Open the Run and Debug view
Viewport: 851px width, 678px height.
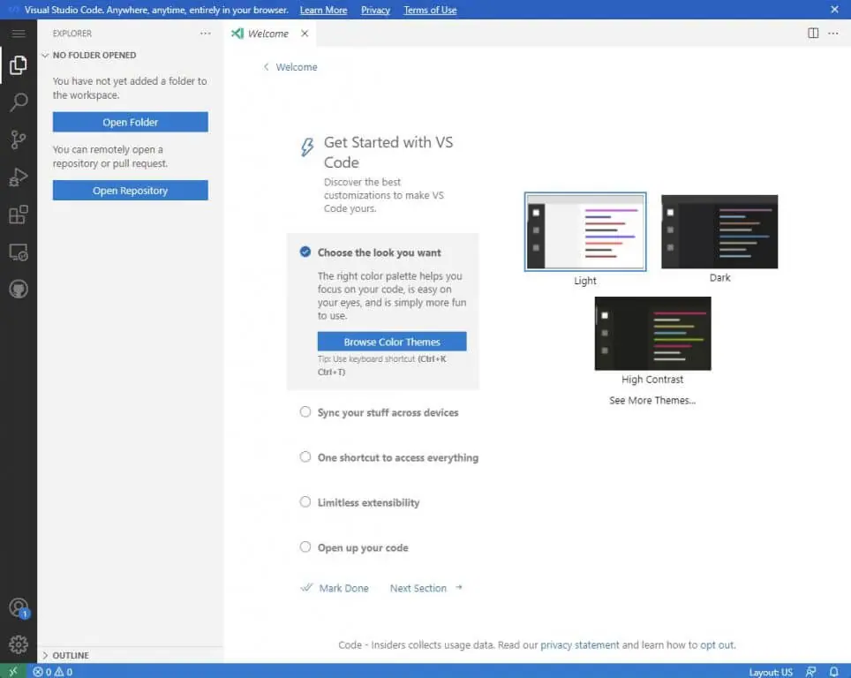tap(19, 177)
